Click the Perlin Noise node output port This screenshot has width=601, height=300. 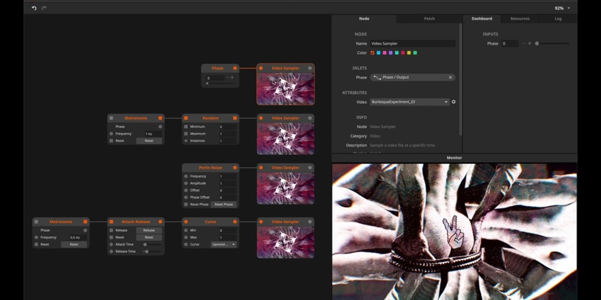click(235, 168)
